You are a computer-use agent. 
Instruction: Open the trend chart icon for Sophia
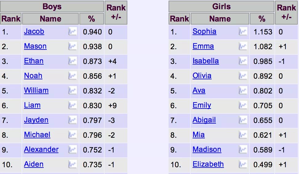coord(243,32)
